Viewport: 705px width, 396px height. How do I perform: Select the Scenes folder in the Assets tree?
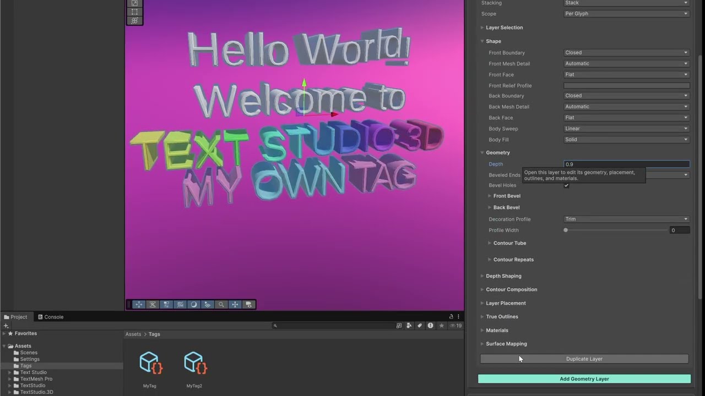[x=29, y=353]
